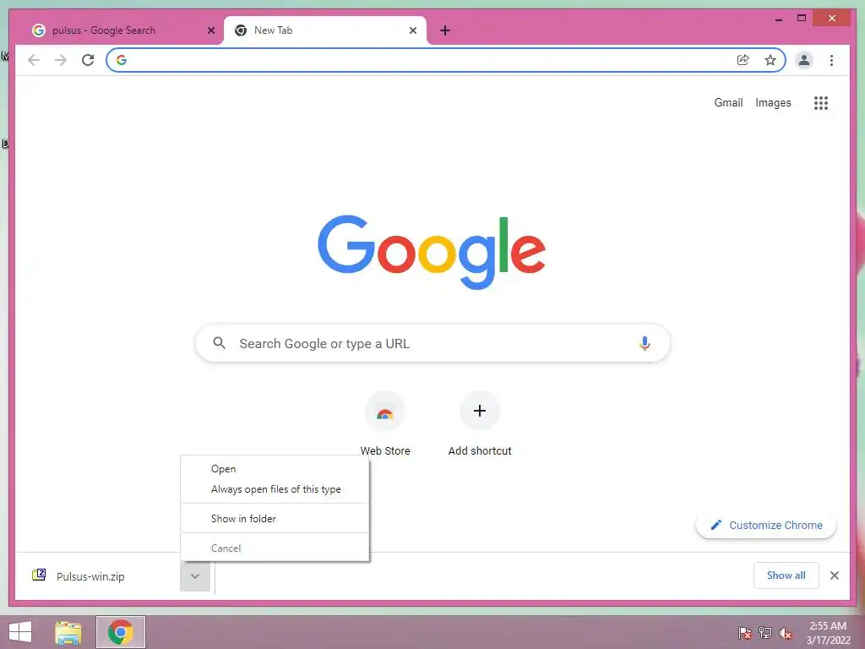This screenshot has width=865, height=649.
Task: Go back with the browser back arrow
Action: (x=34, y=60)
